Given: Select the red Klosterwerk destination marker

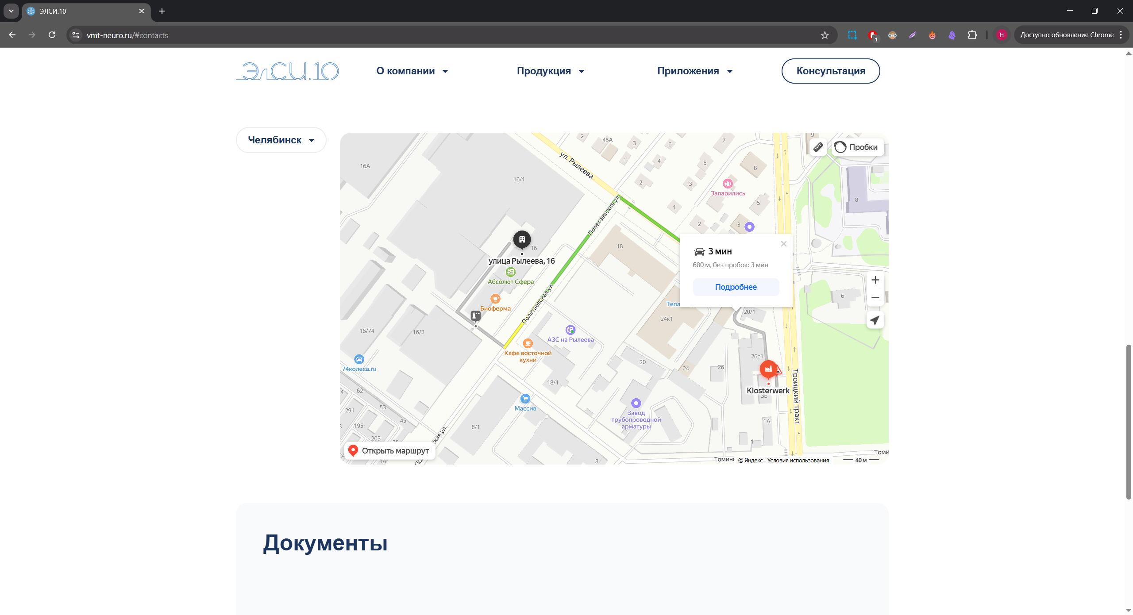Looking at the screenshot, I should point(768,369).
